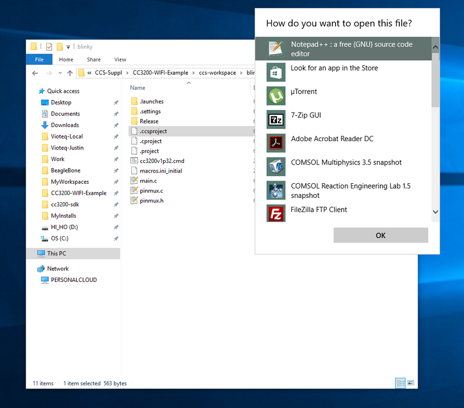Open the OS (C:) drive

tap(59, 238)
